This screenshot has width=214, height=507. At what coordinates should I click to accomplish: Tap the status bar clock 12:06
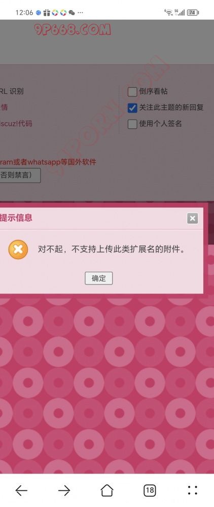24,13
